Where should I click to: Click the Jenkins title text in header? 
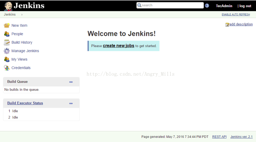[29, 6]
